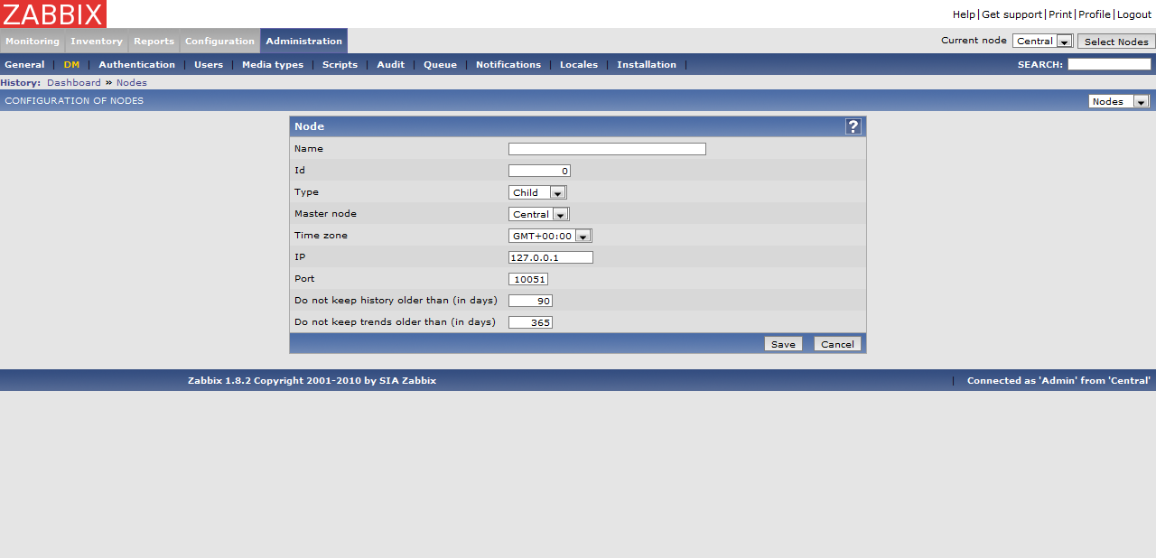Open the Authentication submenu item
The height and width of the screenshot is (558, 1156).
(136, 65)
